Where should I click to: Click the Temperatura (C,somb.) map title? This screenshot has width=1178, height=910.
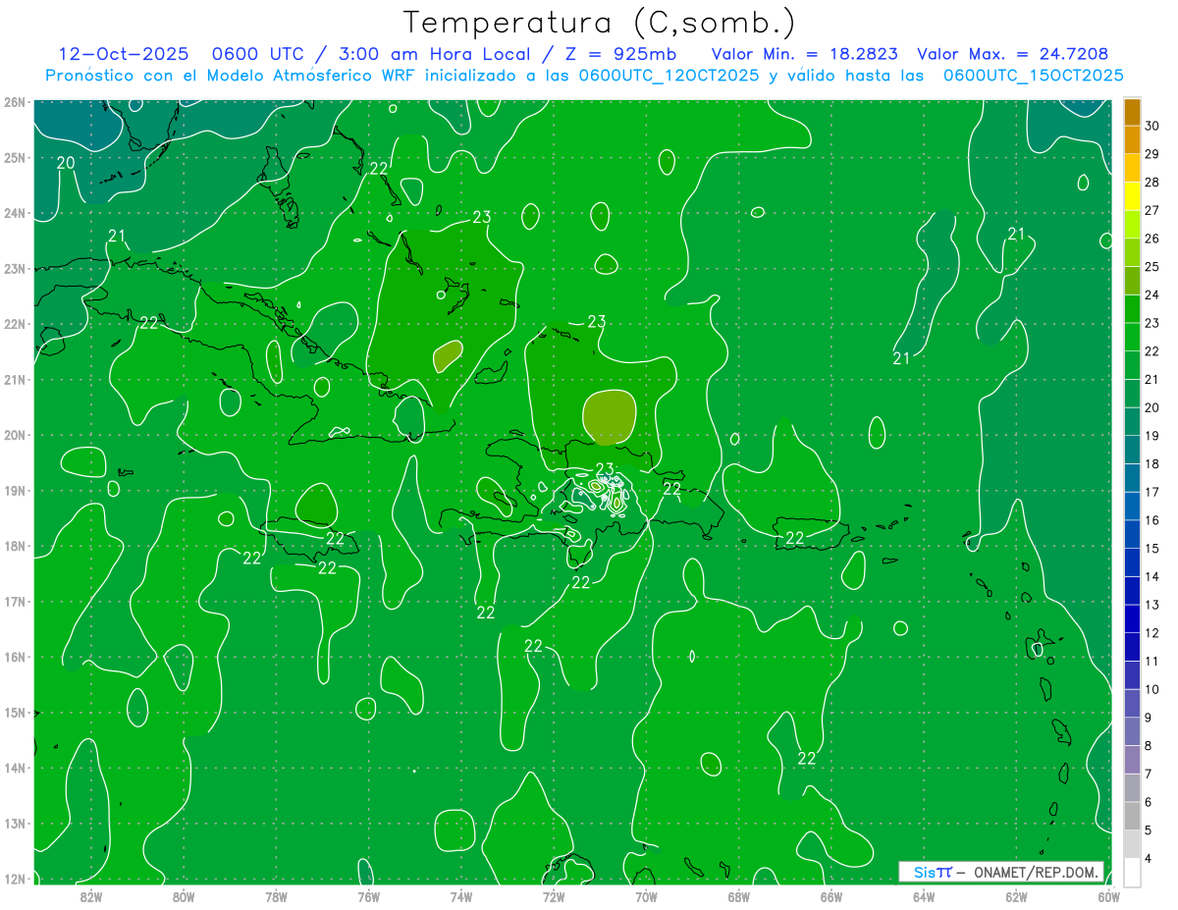[600, 23]
